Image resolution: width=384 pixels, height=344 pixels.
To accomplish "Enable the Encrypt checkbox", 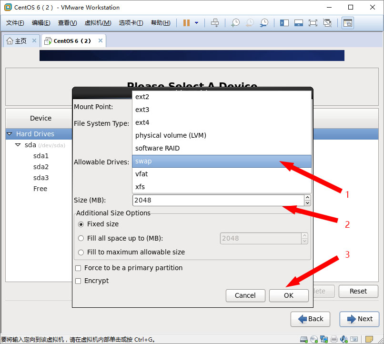I will coord(78,281).
